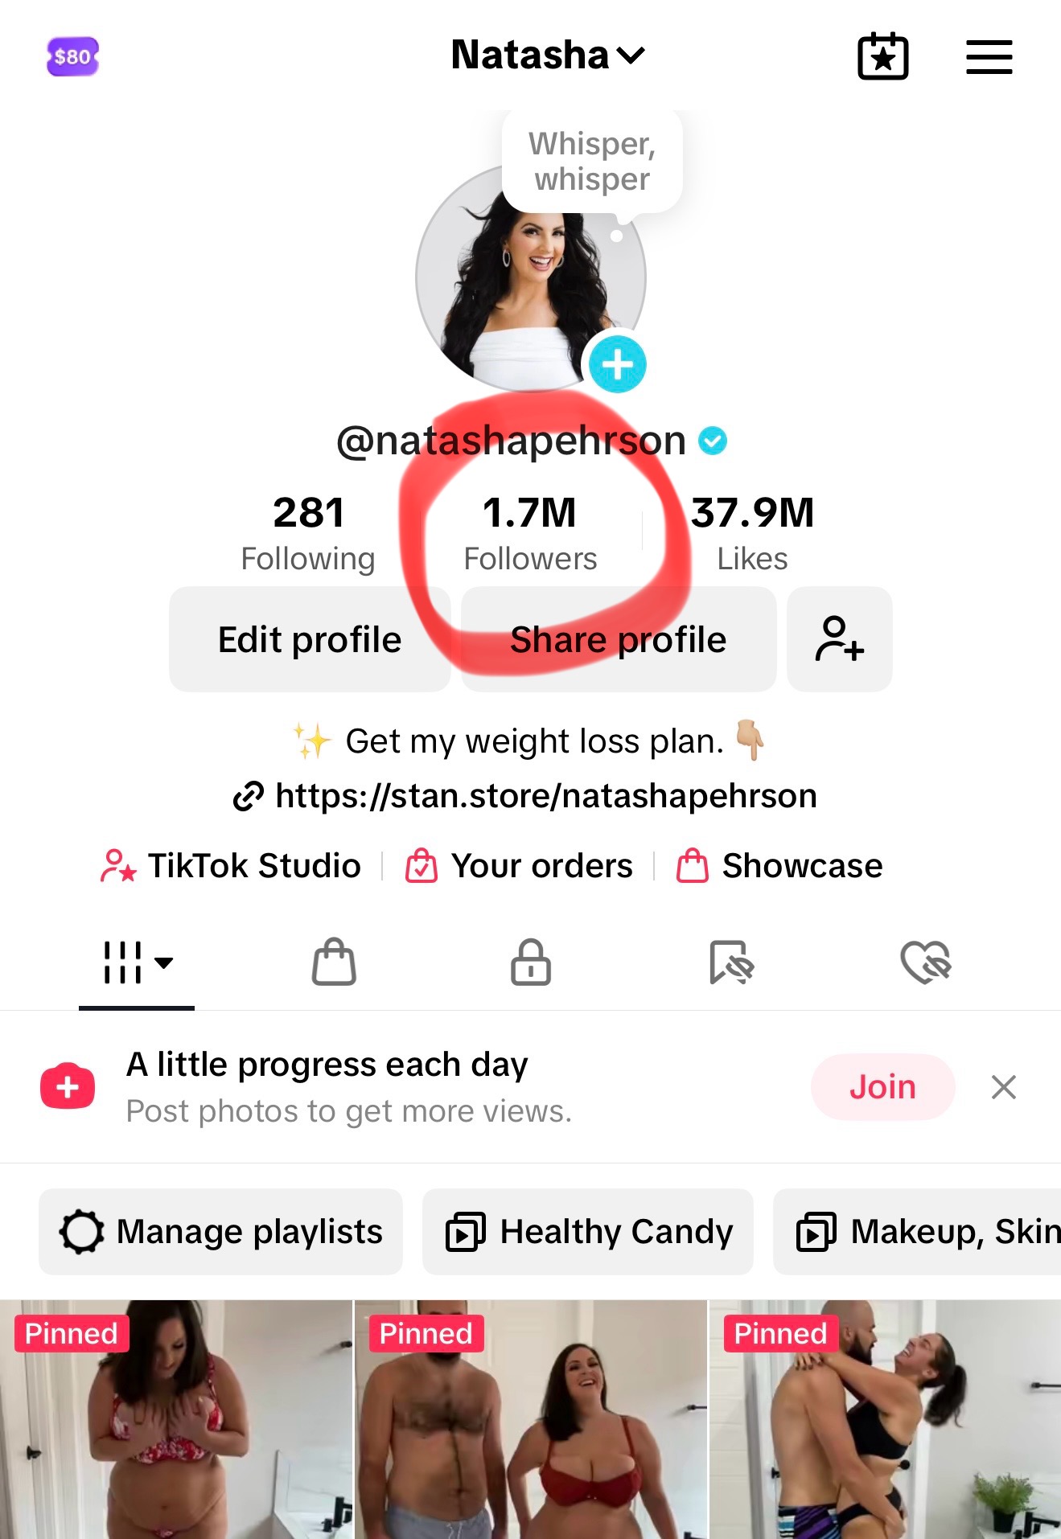Open the stan.store profile link
This screenshot has height=1539, width=1061.
pos(545,796)
